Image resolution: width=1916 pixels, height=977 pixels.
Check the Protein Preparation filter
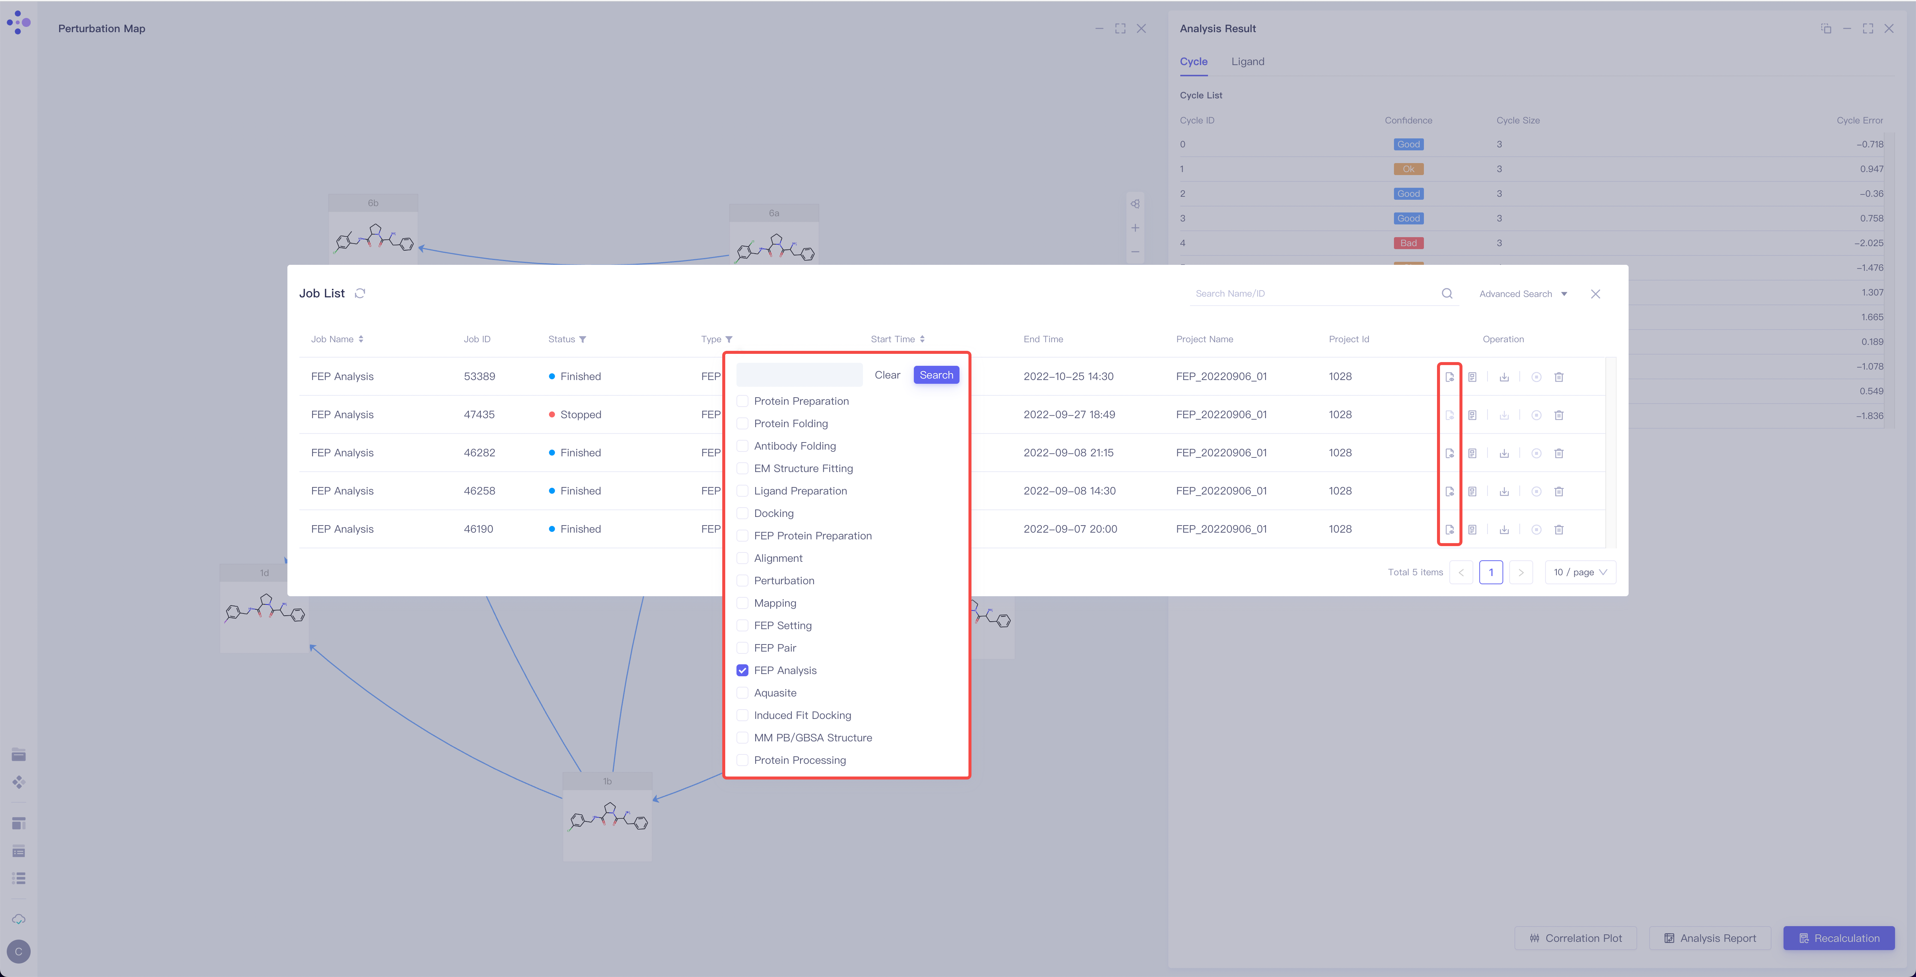742,401
